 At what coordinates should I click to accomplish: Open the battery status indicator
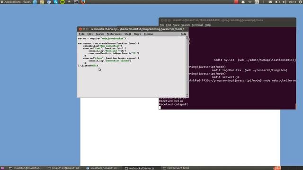coord(277,2)
